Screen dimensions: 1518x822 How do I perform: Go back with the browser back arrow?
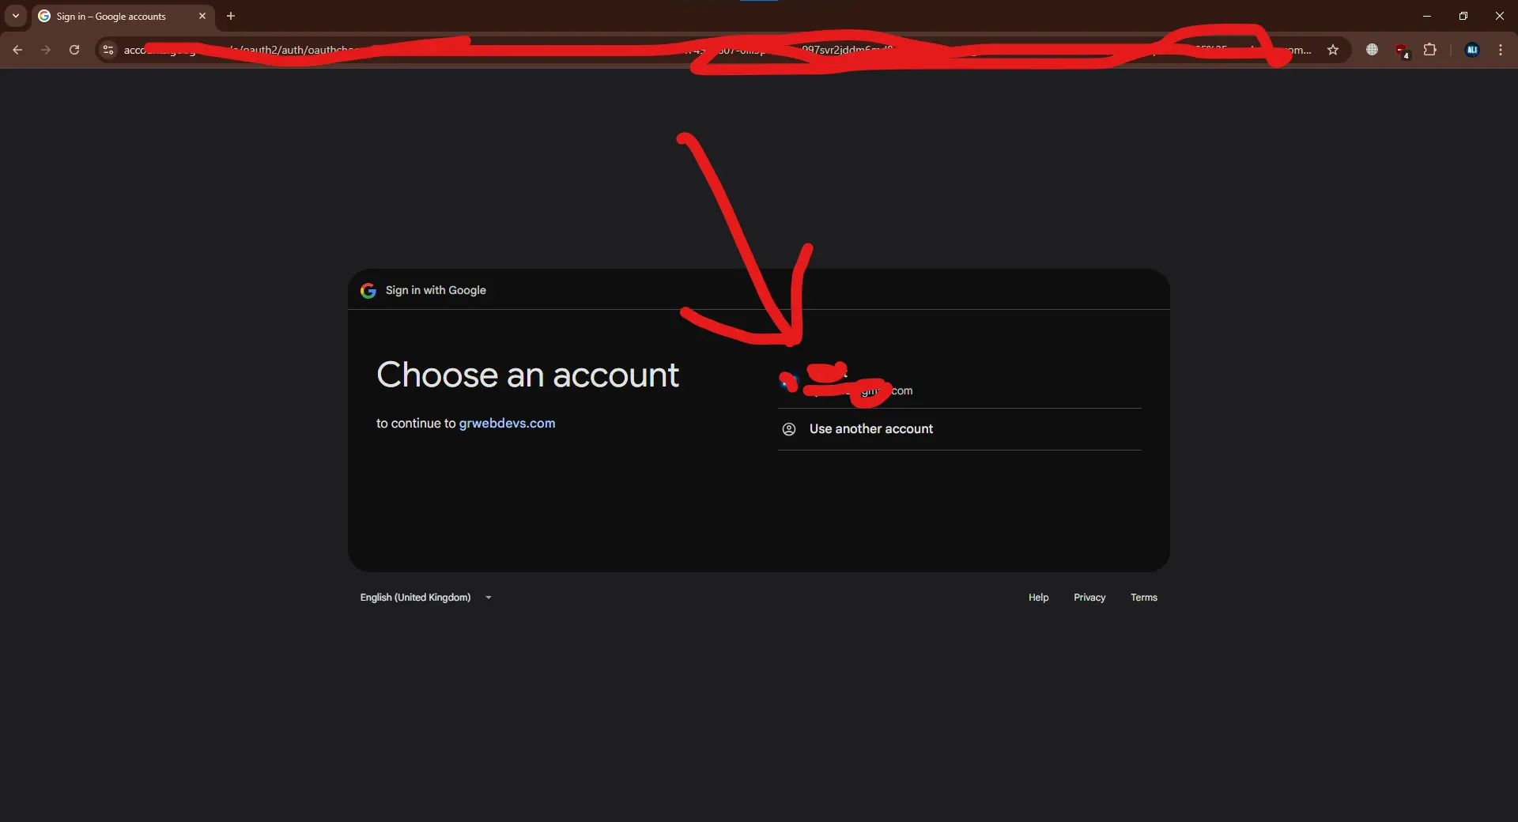(17, 50)
